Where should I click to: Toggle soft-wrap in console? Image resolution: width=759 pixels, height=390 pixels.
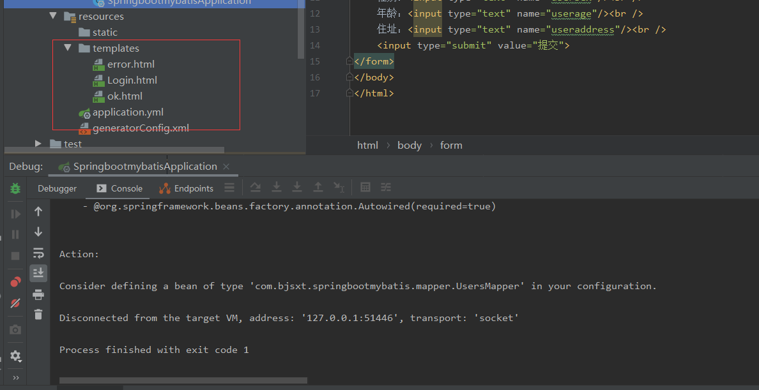(x=38, y=253)
